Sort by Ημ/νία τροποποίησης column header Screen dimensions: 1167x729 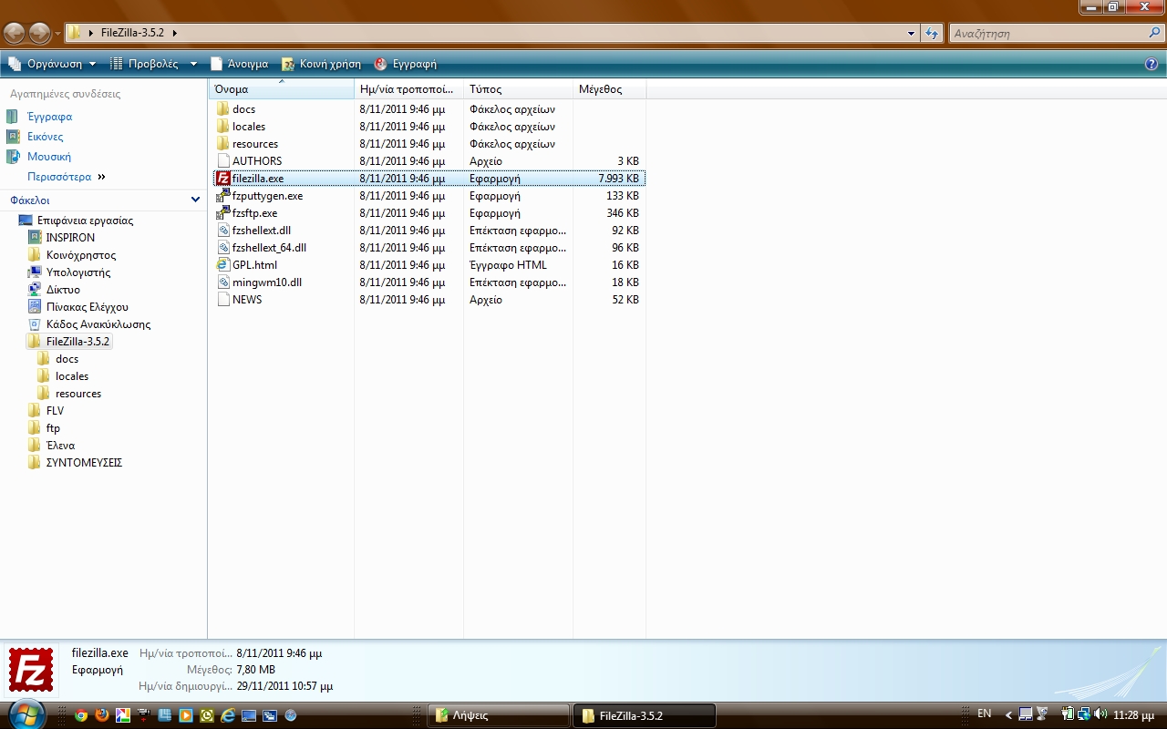(408, 89)
